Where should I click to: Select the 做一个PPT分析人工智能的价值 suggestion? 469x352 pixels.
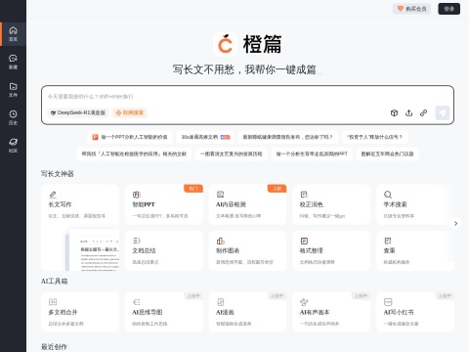pos(130,137)
